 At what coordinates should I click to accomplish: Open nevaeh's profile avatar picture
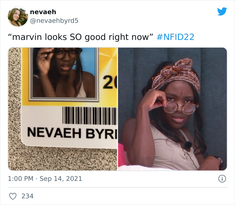pyautogui.click(x=18, y=16)
